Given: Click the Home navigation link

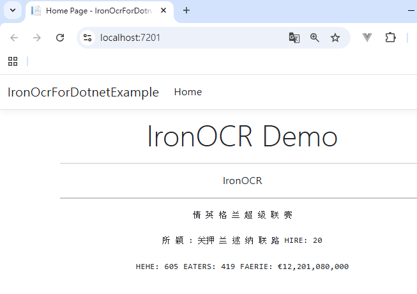Looking at the screenshot, I should click(188, 92).
